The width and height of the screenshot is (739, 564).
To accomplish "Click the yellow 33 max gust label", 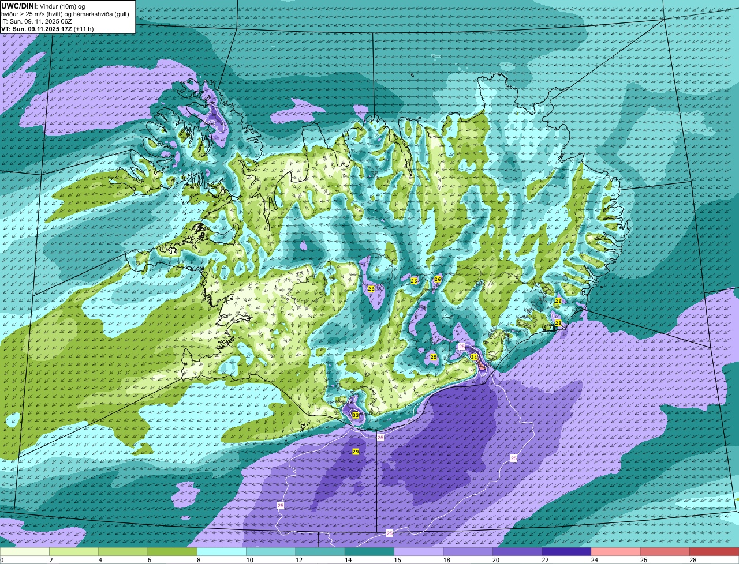I will (x=356, y=415).
